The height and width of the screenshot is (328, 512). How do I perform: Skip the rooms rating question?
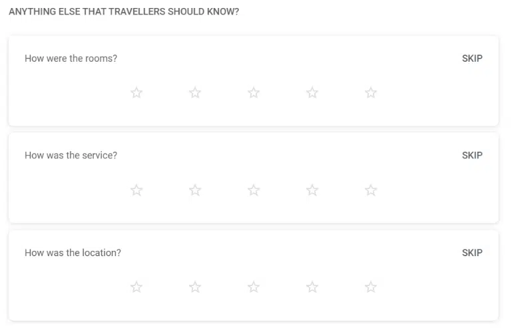tap(472, 59)
